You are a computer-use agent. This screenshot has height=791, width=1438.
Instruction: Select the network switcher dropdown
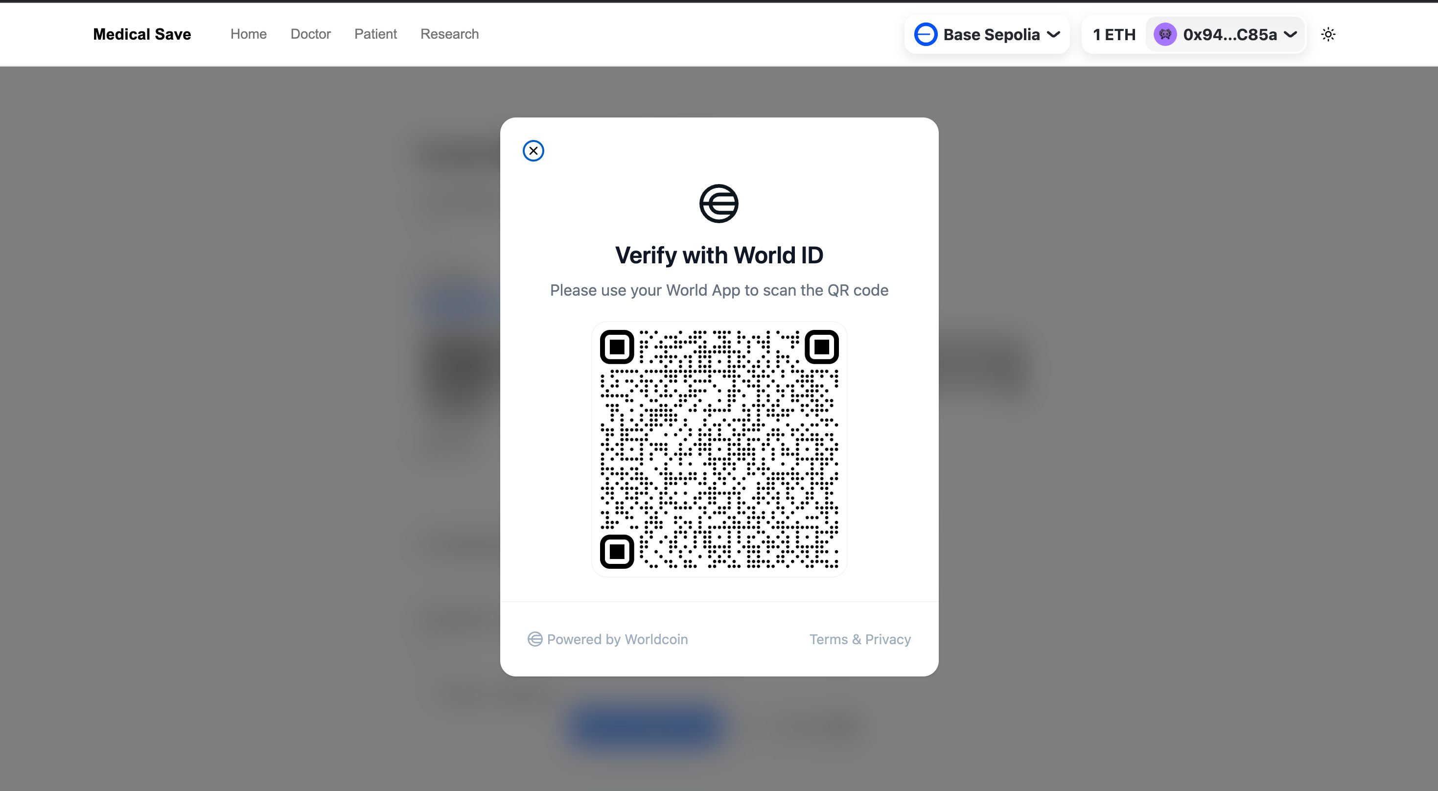click(x=986, y=34)
